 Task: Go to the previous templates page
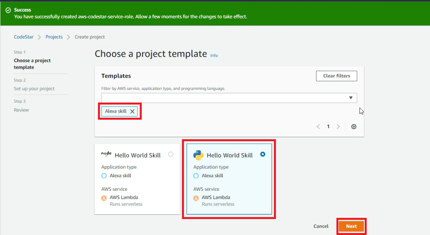[x=318, y=127]
